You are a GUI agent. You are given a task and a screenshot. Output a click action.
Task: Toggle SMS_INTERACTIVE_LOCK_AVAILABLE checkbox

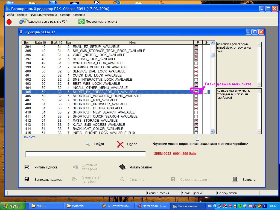click(x=196, y=80)
